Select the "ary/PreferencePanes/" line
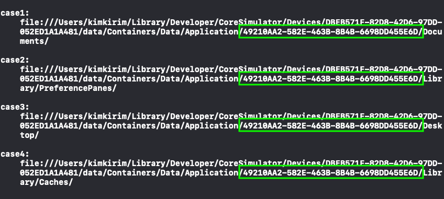 (68, 88)
